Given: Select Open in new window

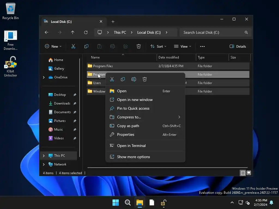Looking at the screenshot, I should coord(145,100).
